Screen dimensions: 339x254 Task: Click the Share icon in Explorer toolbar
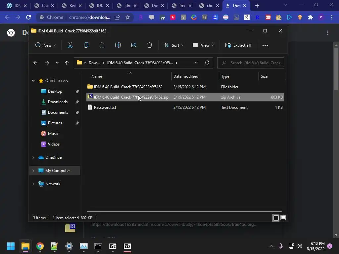[134, 45]
